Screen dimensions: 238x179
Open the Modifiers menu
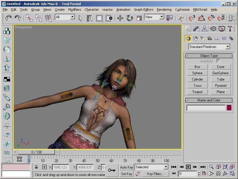point(74,10)
